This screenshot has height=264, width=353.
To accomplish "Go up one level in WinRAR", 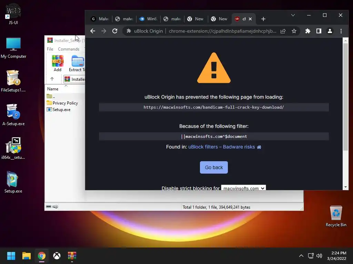I will [x=52, y=79].
